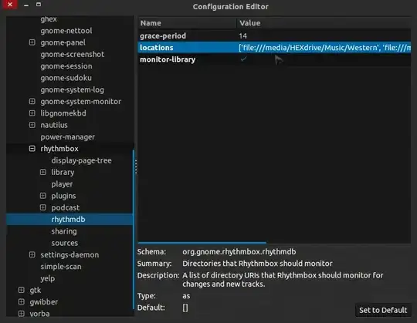This screenshot has height=323, width=417.
Task: Click the pane divider drag handle
Action: click(x=136, y=167)
